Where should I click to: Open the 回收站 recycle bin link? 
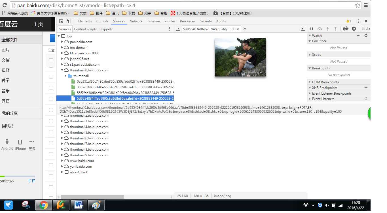click(8, 126)
